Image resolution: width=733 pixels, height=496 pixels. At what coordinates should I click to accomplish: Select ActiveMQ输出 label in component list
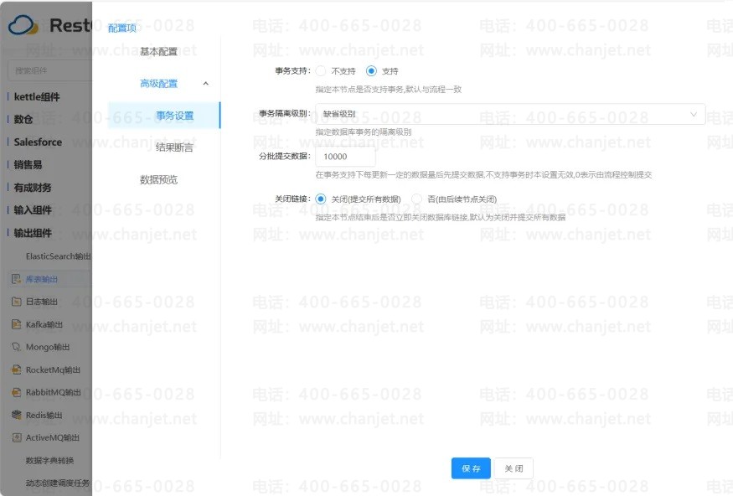tap(52, 437)
